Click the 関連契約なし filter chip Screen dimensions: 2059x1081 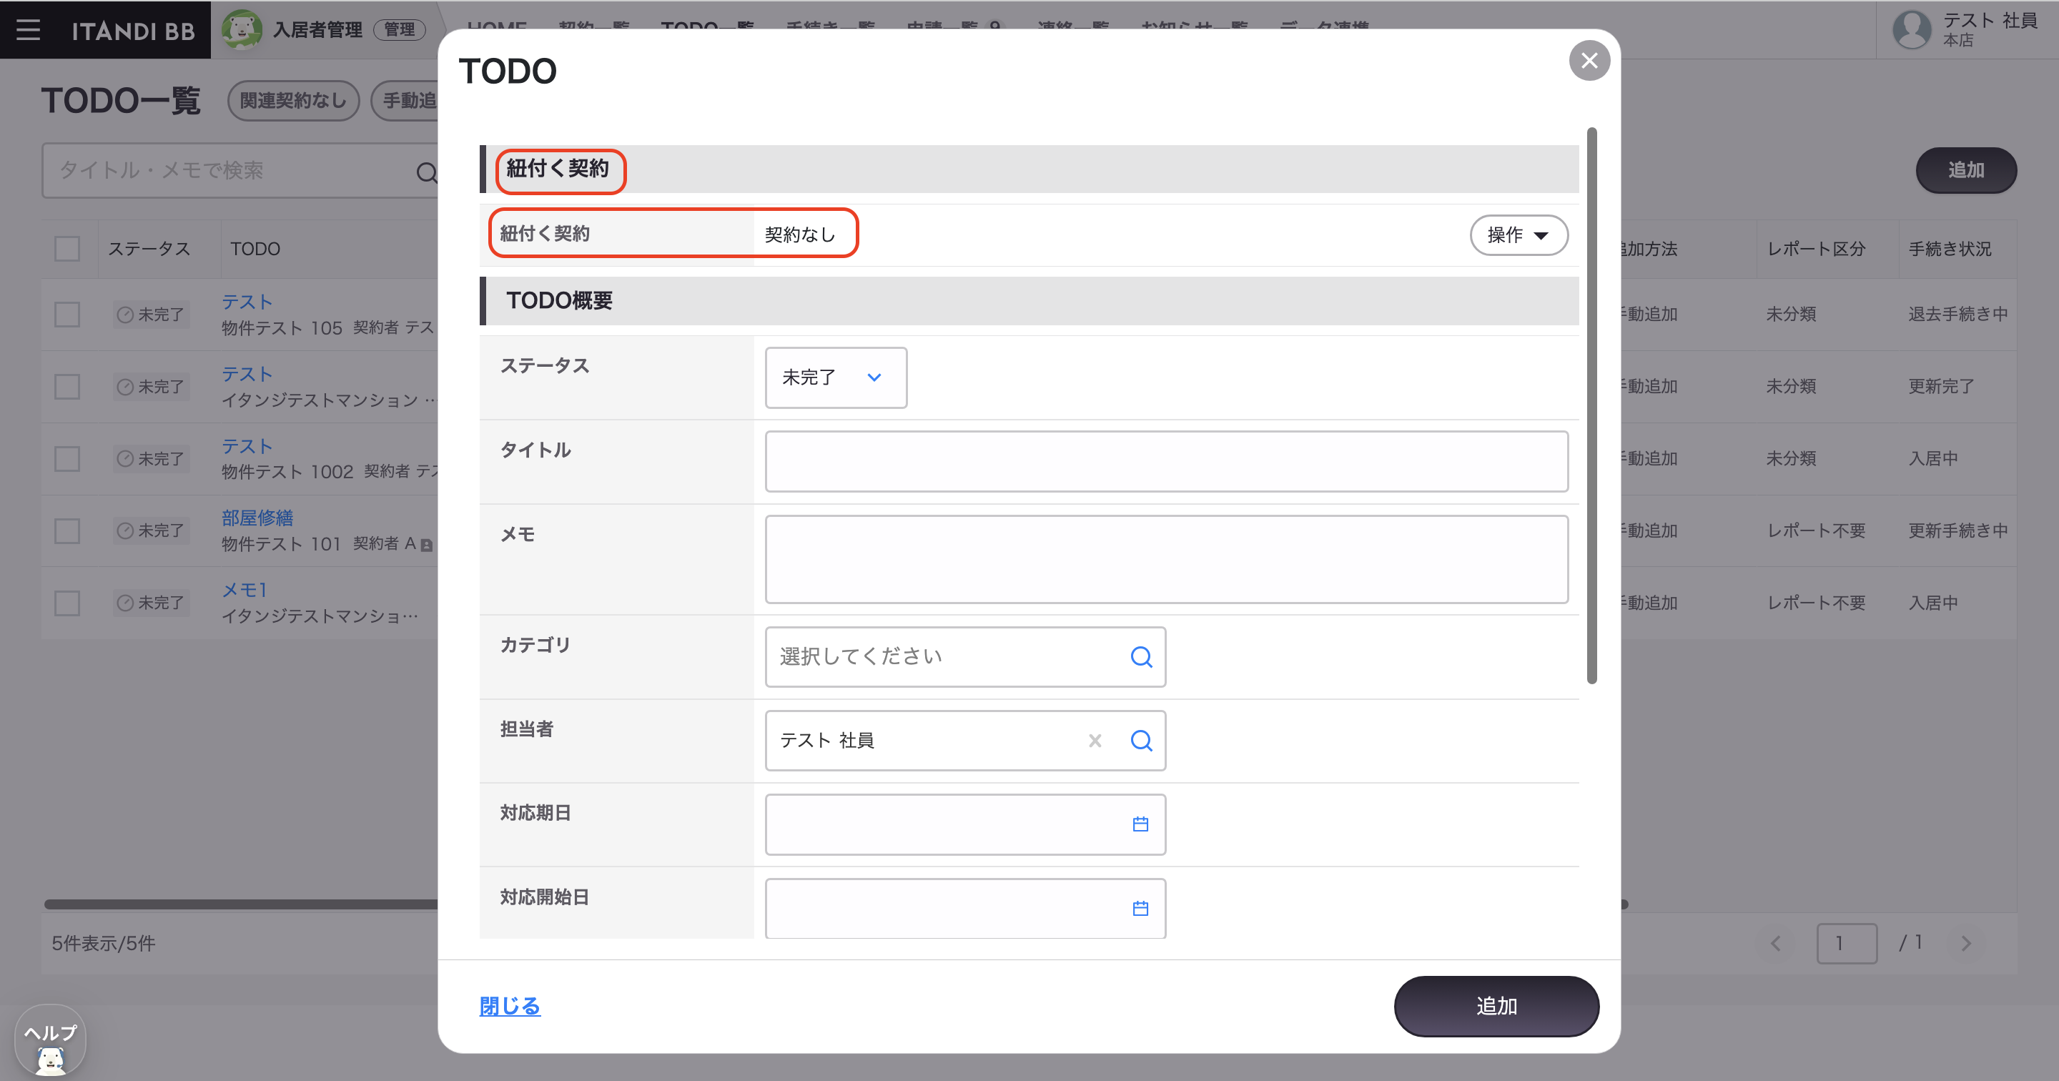coord(293,101)
